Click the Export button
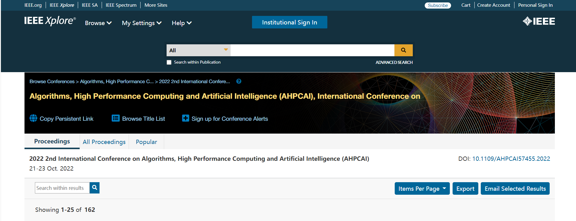This screenshot has width=576, height=221. [465, 189]
